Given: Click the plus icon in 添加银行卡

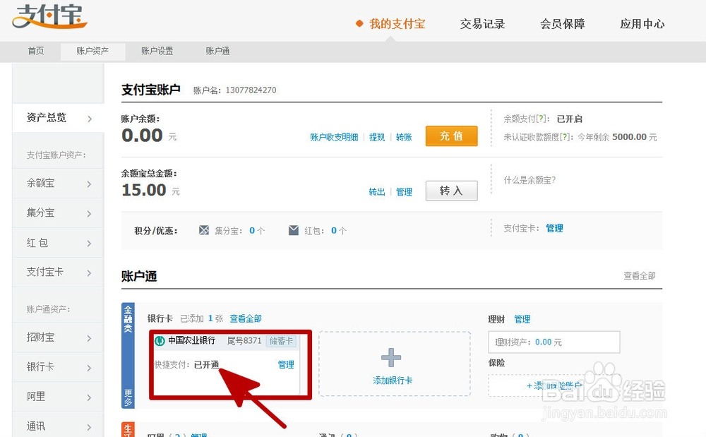Looking at the screenshot, I should (391, 357).
